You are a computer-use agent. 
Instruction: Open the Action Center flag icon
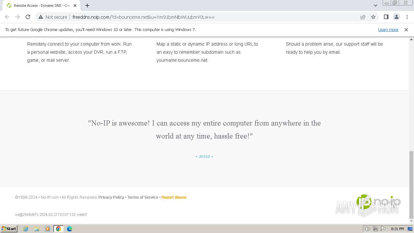click(383, 229)
